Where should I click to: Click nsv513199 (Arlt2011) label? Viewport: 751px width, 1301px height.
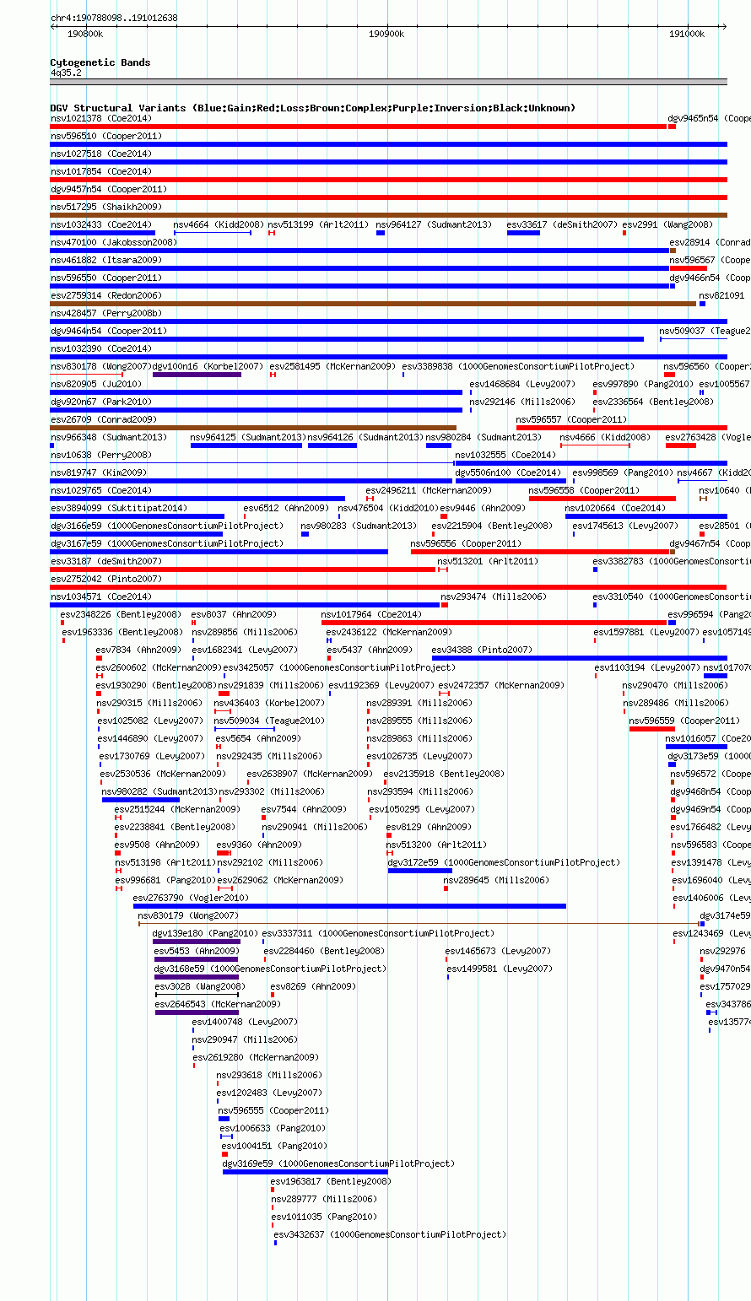(x=318, y=224)
